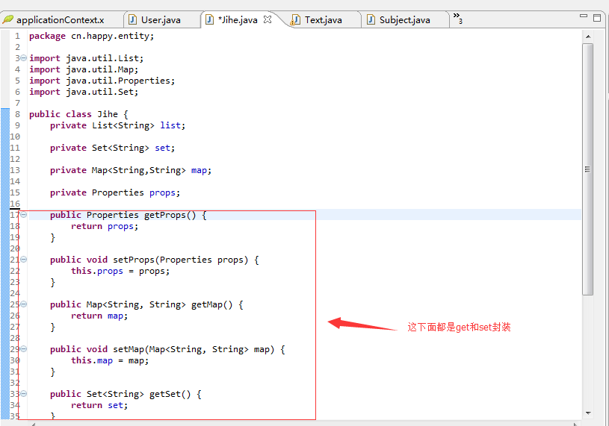Click the vertical scrollbar down arrow
609x426 pixels.
588,413
